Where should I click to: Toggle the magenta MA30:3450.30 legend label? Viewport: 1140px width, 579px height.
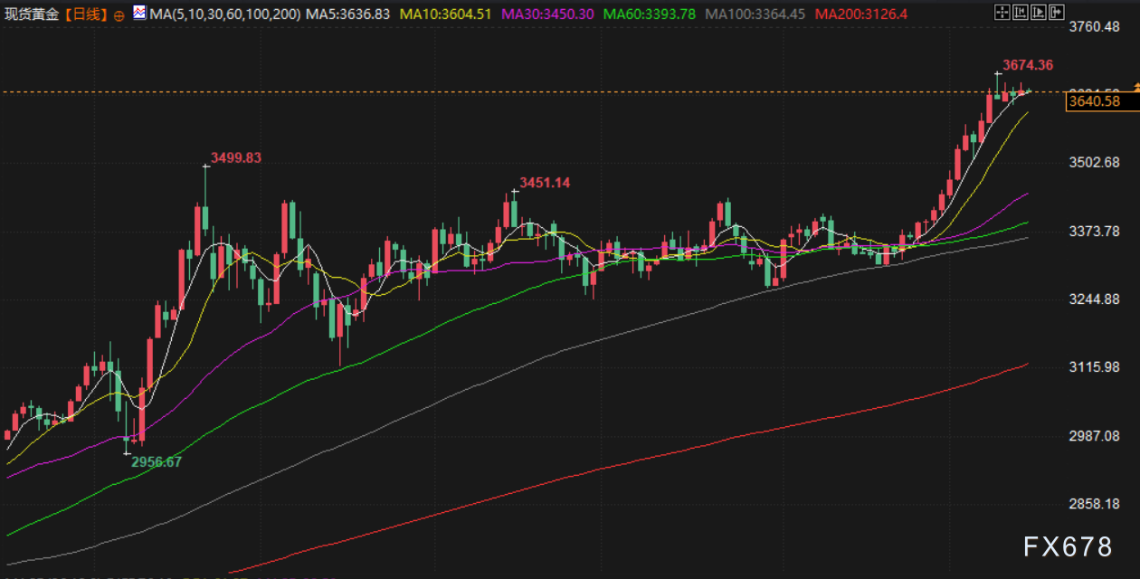coord(548,14)
